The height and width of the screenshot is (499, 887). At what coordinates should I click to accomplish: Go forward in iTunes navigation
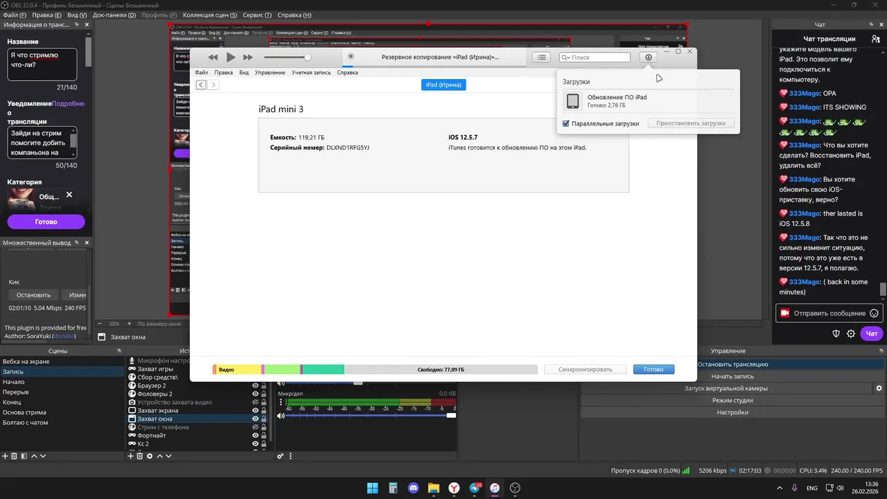213,85
